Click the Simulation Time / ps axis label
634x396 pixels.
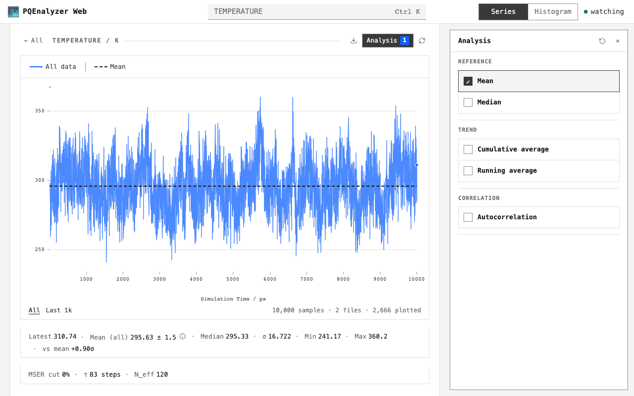tap(233, 299)
